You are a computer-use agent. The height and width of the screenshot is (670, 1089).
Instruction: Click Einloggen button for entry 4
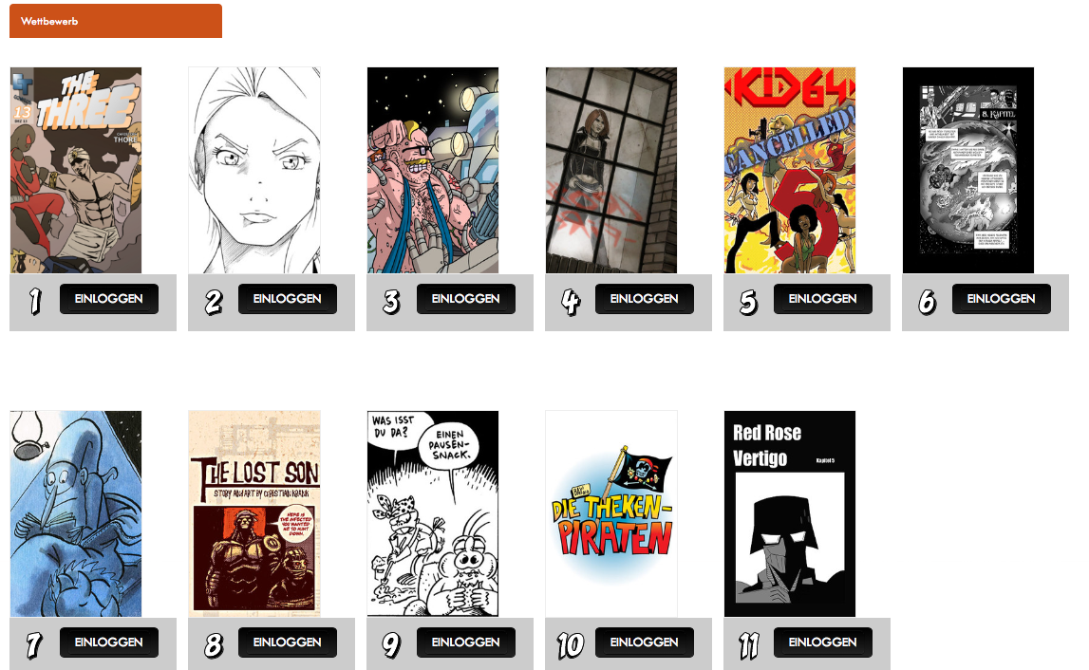coord(645,299)
